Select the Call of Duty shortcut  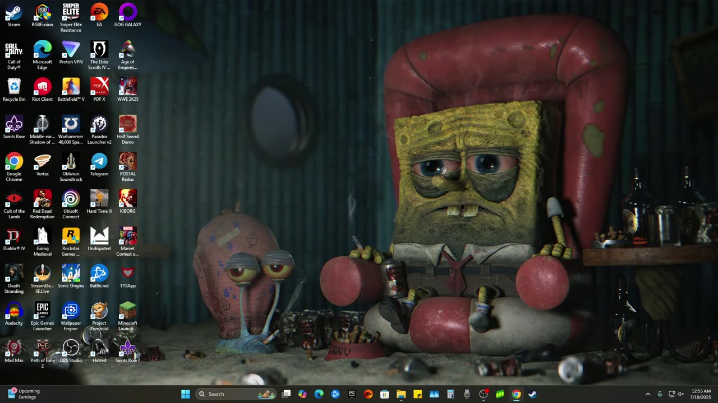point(14,55)
